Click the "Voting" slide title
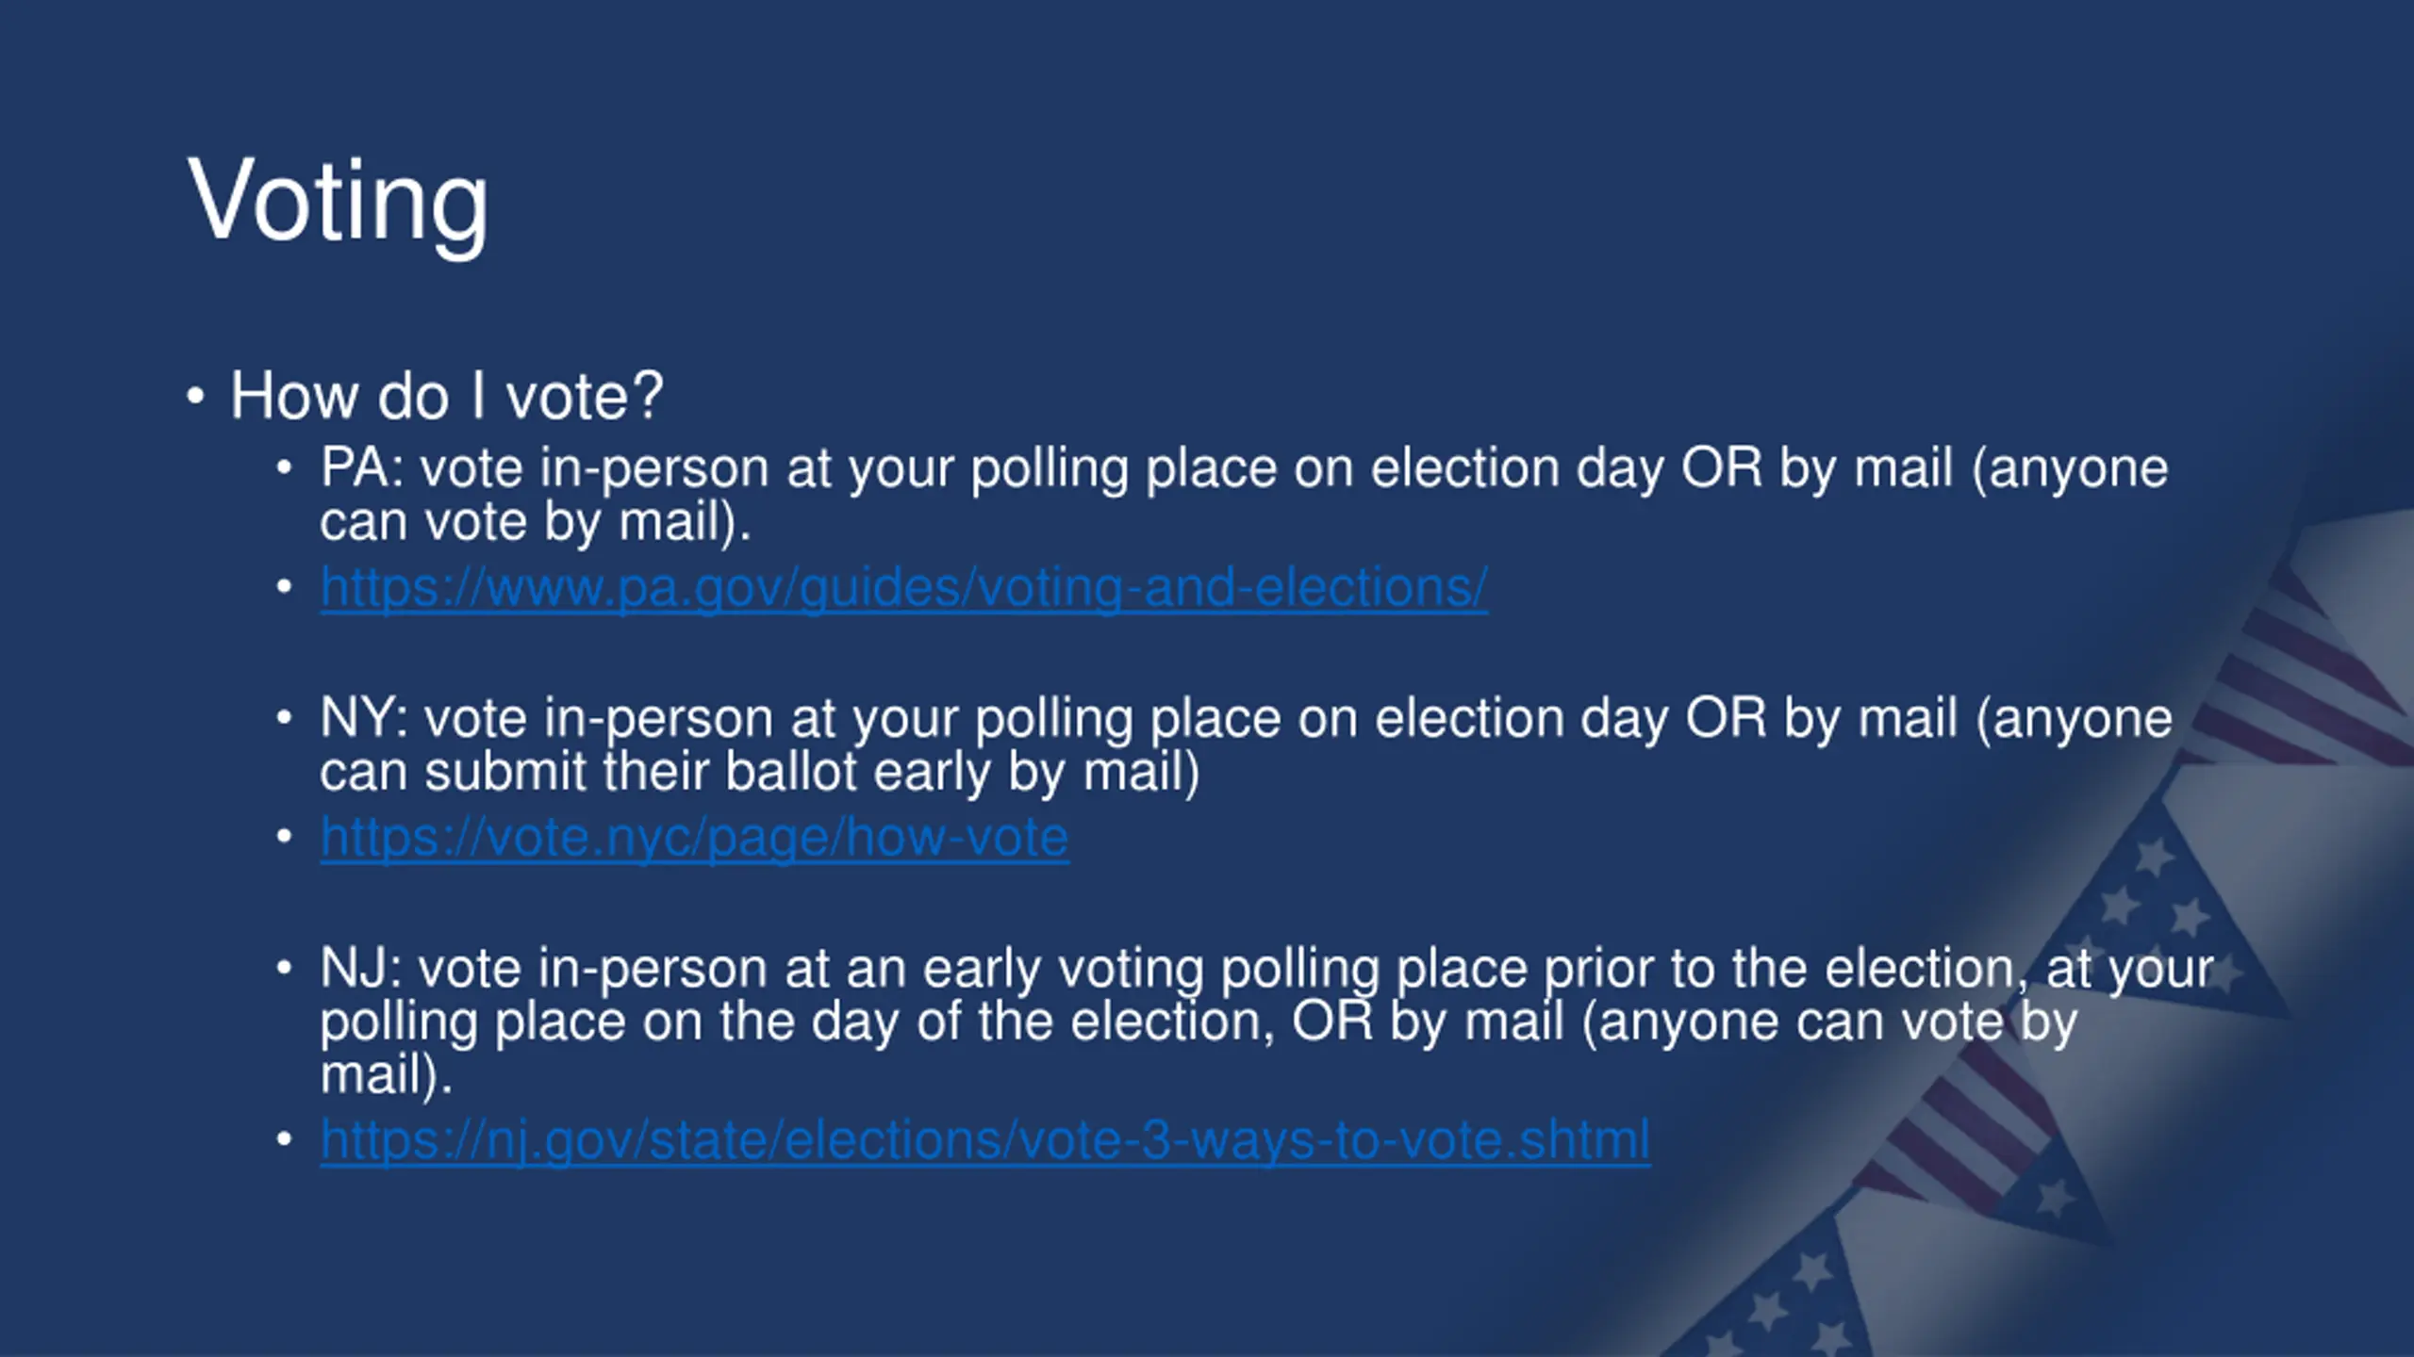Image resolution: width=2414 pixels, height=1357 pixels. [x=338, y=201]
